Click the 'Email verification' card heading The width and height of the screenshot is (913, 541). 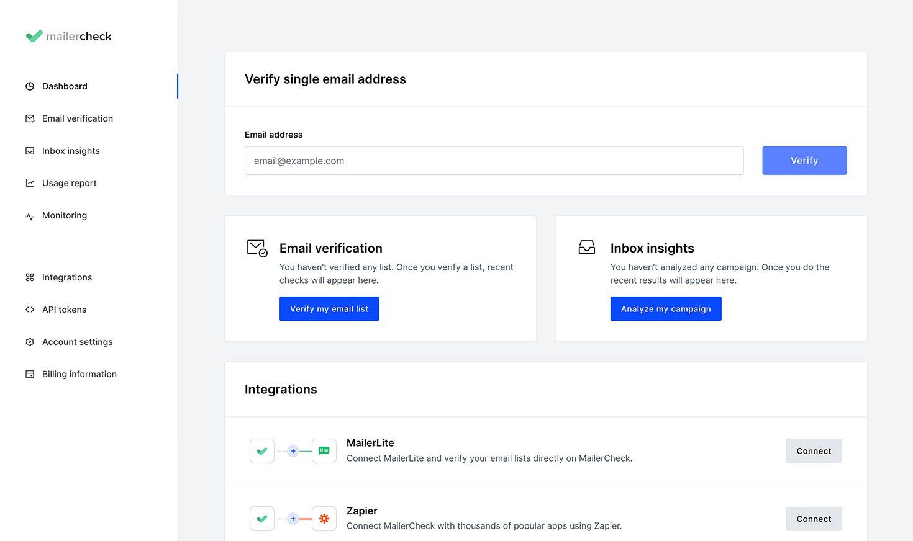(331, 248)
